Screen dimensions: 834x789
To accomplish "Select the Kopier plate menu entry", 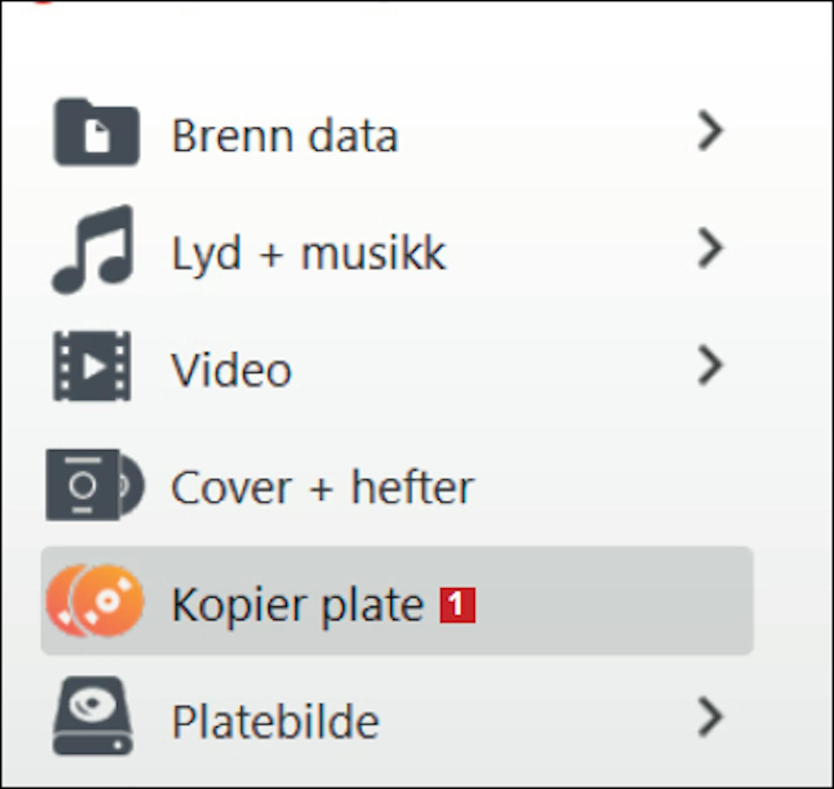I will click(297, 604).
